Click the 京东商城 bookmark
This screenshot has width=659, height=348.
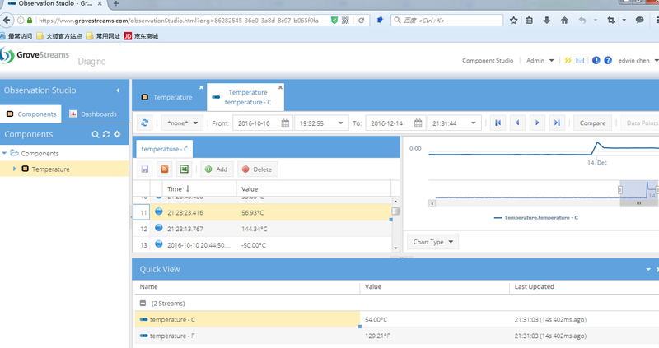(x=141, y=36)
